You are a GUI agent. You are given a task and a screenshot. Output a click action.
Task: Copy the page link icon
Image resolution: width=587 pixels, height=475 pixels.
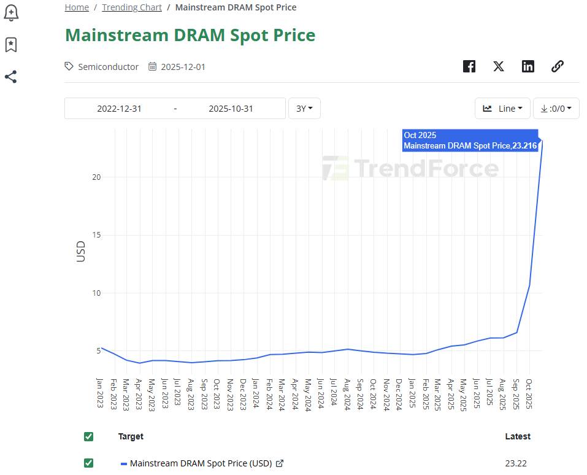[x=558, y=66]
